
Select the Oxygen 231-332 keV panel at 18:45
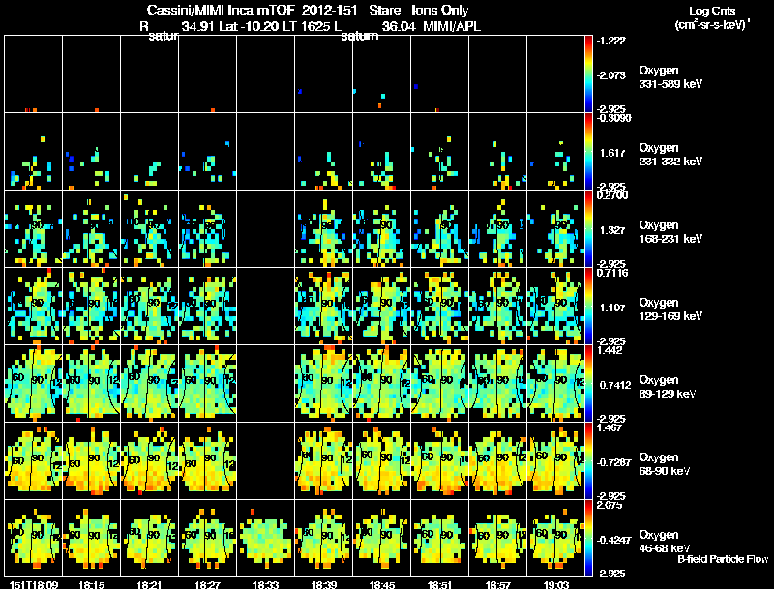[381, 151]
